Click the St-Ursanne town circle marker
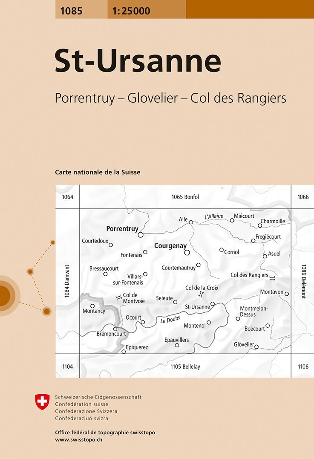This screenshot has height=459, width=314. tap(213, 304)
